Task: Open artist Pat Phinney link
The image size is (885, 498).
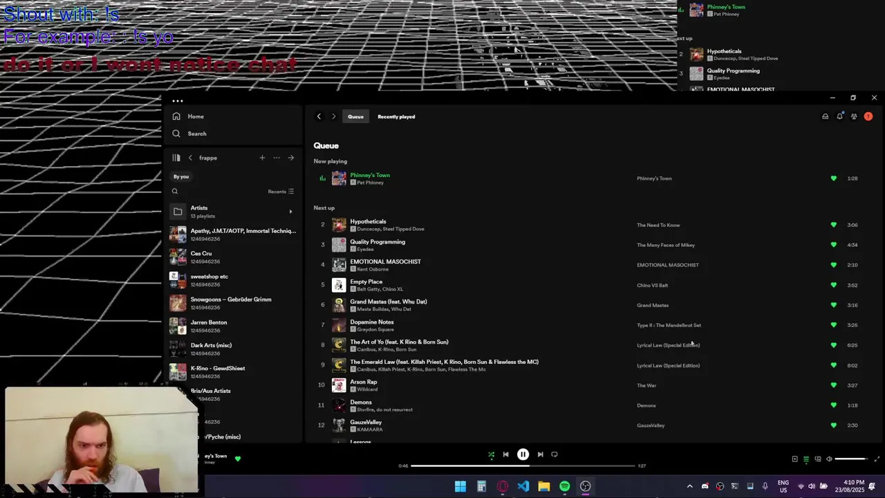Action: coord(370,183)
